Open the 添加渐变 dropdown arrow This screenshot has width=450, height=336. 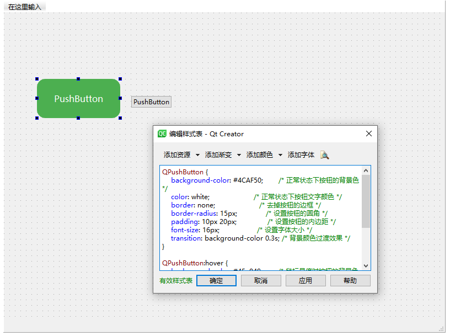(239, 155)
